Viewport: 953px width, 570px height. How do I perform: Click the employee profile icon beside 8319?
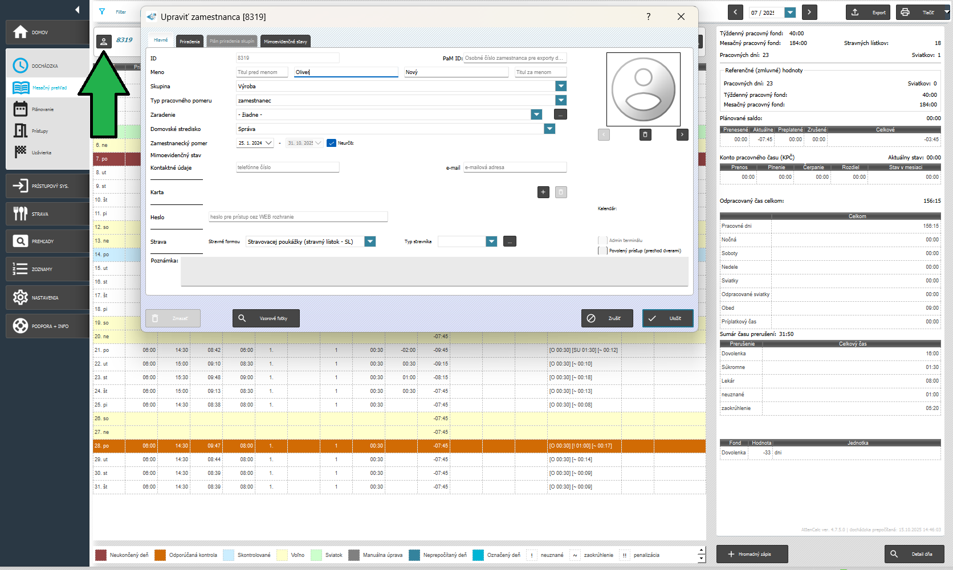(104, 41)
